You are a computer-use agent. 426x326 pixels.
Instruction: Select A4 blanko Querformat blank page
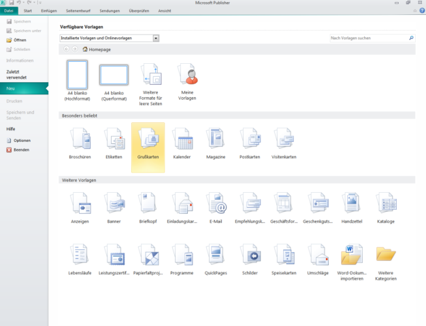[114, 83]
